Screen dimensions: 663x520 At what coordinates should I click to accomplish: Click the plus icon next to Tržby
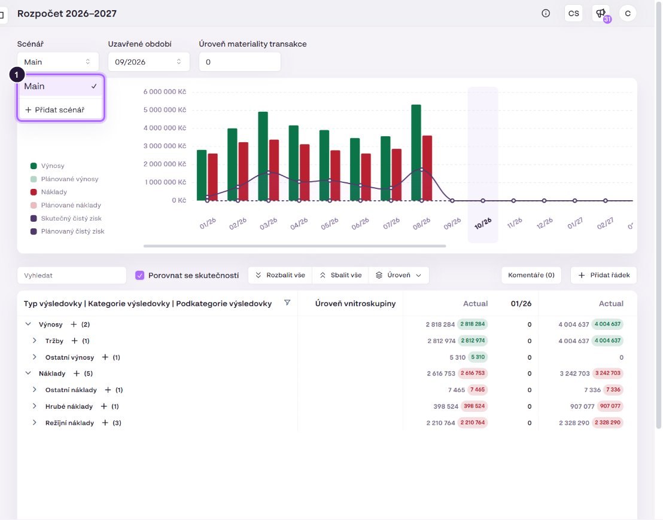74,341
